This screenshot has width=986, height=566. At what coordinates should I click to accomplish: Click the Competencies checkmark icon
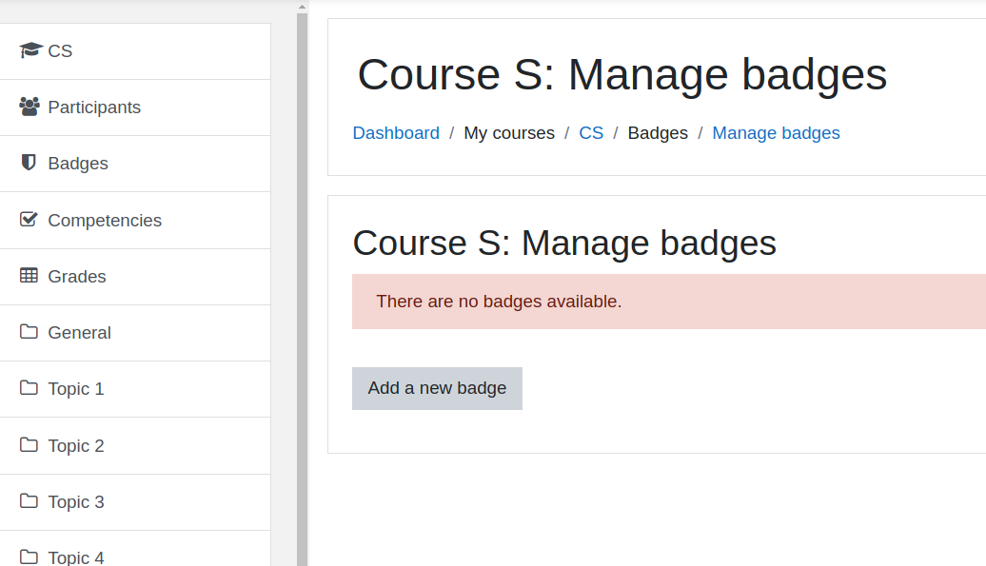tap(29, 219)
